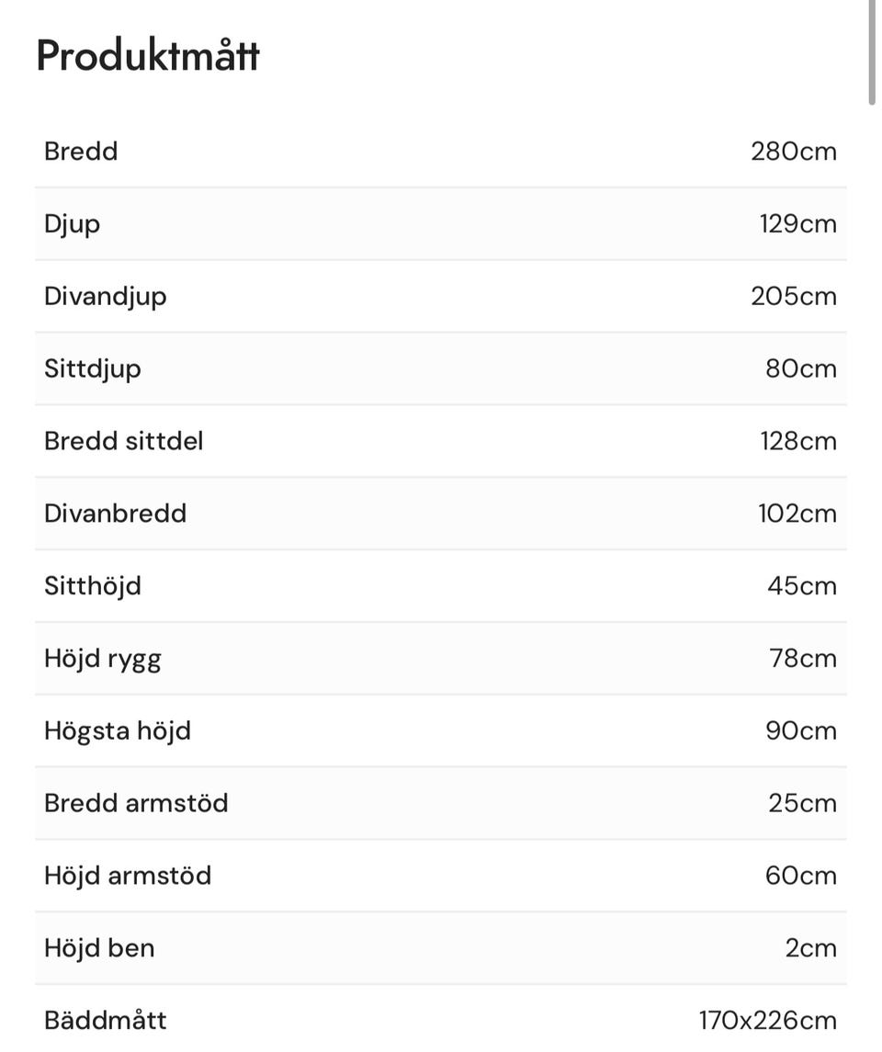Viewport: 882px width, 1052px height.
Task: Click the Bäddmått row label
Action: coord(106,1020)
